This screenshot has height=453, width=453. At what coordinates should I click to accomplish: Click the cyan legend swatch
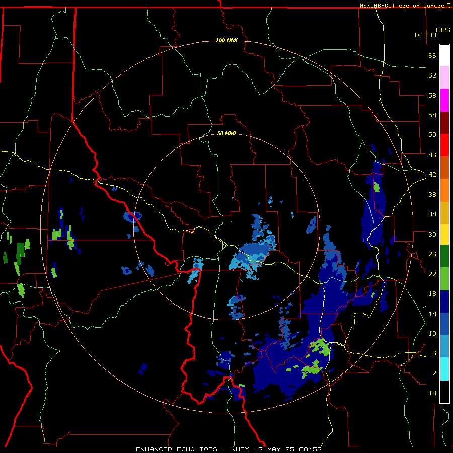tap(444, 369)
